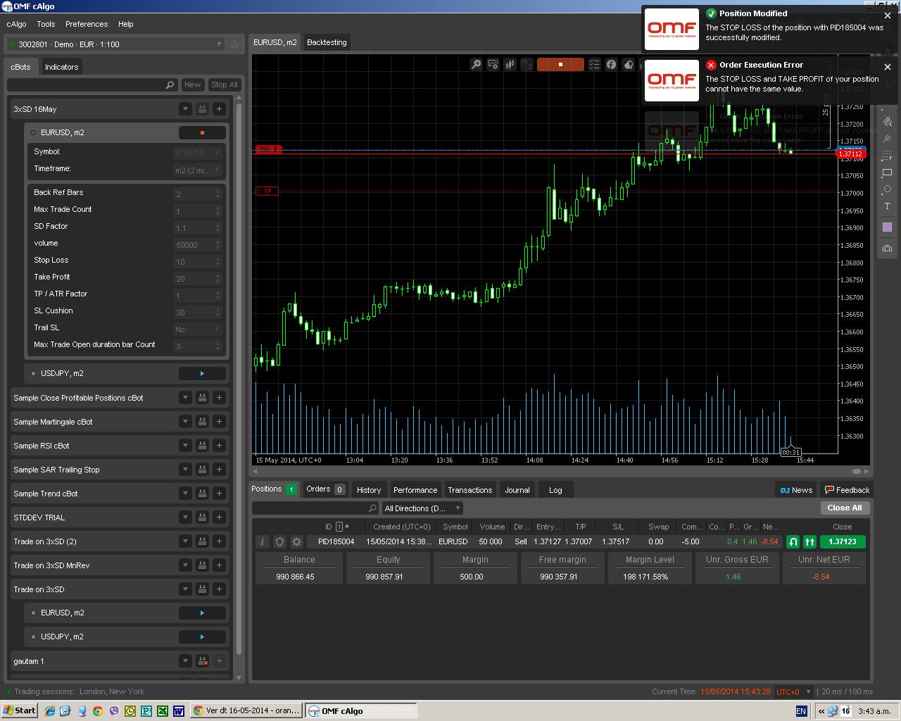Open the Journal tab
The height and width of the screenshot is (721, 901).
coord(517,490)
